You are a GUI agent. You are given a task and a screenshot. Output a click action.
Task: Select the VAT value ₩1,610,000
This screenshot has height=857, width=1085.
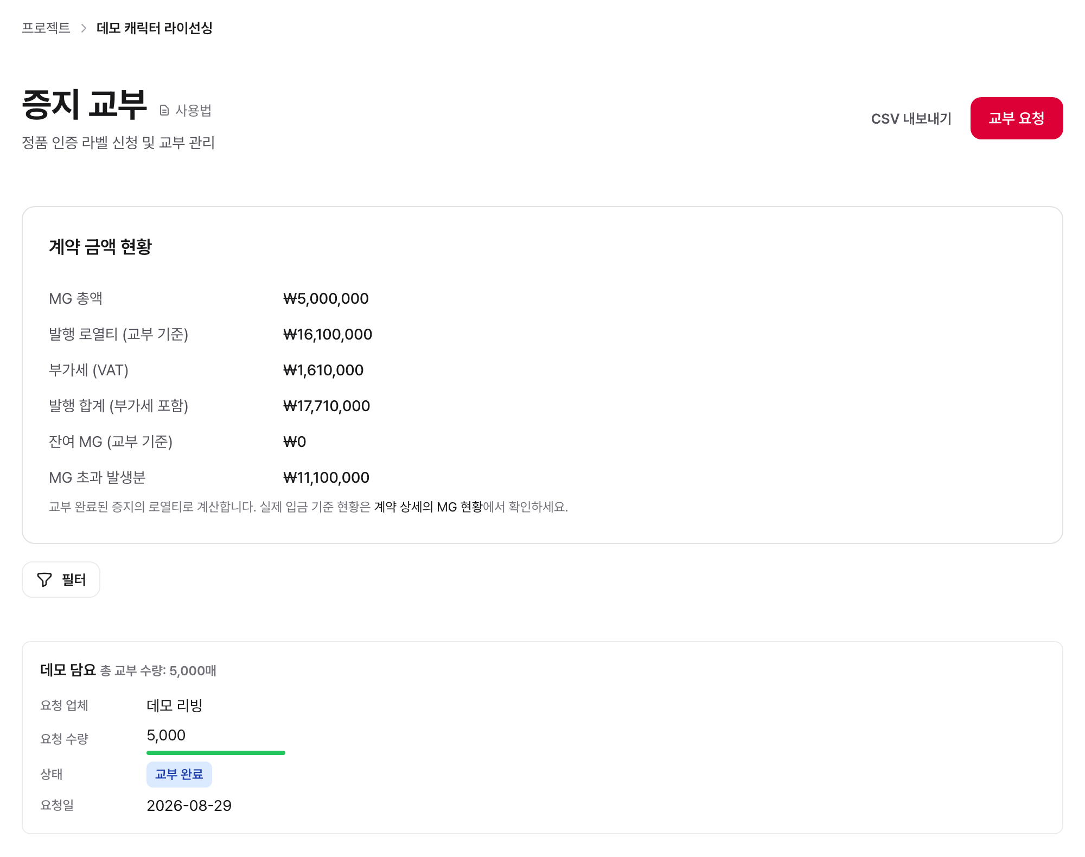tap(323, 370)
